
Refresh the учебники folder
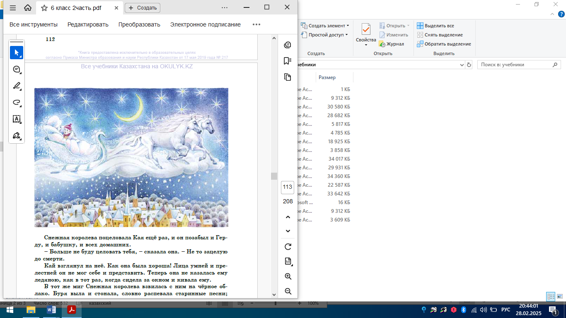pos(469,65)
